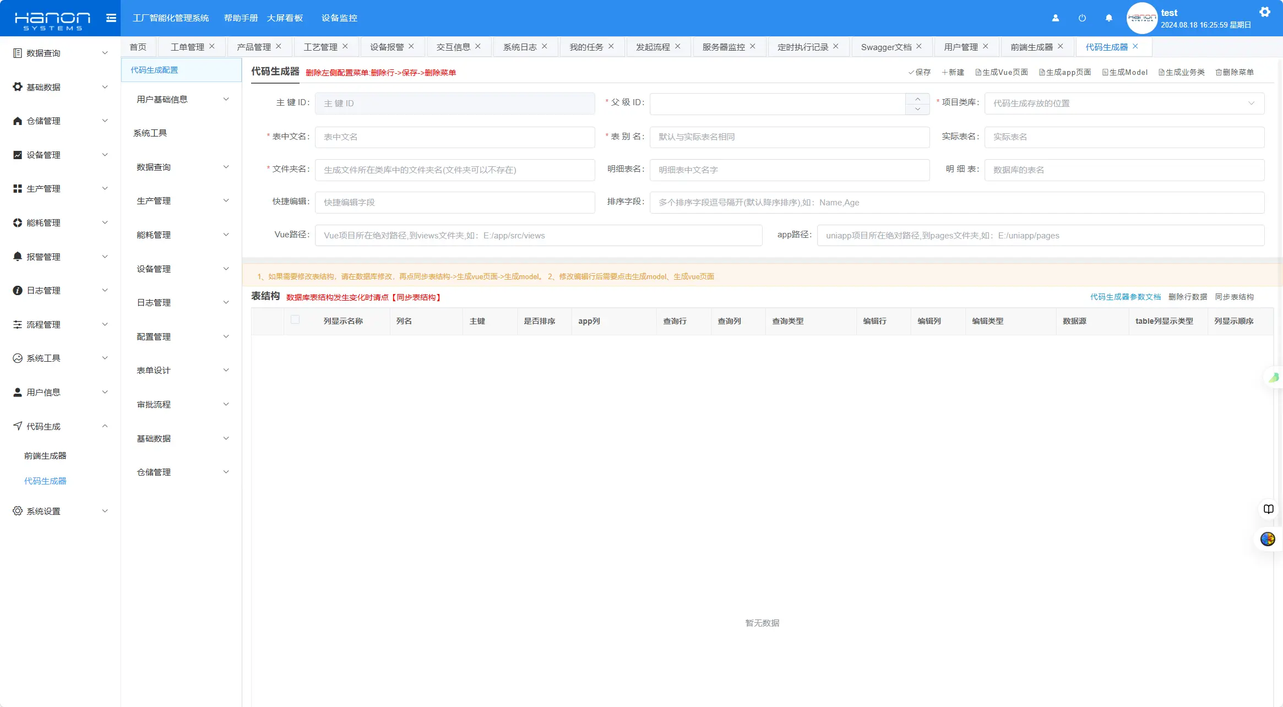
Task: Increment the 父级ID stepper up arrow
Action: 917,99
